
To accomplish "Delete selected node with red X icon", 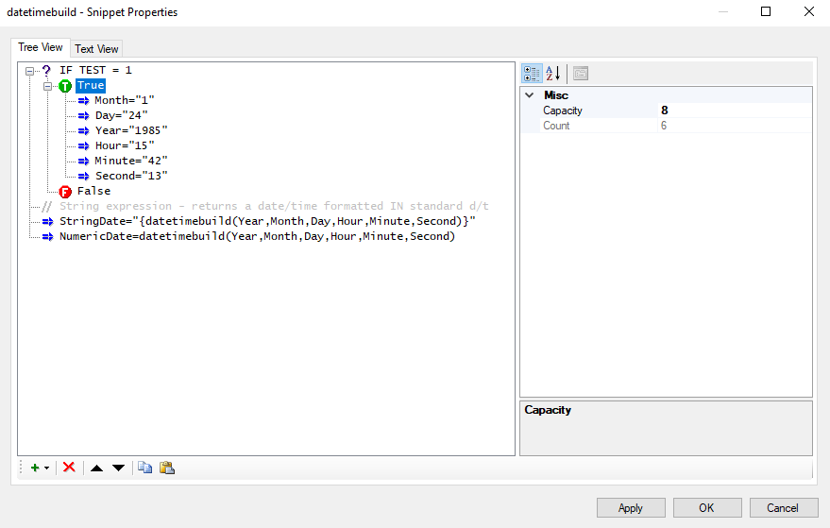I will point(69,468).
